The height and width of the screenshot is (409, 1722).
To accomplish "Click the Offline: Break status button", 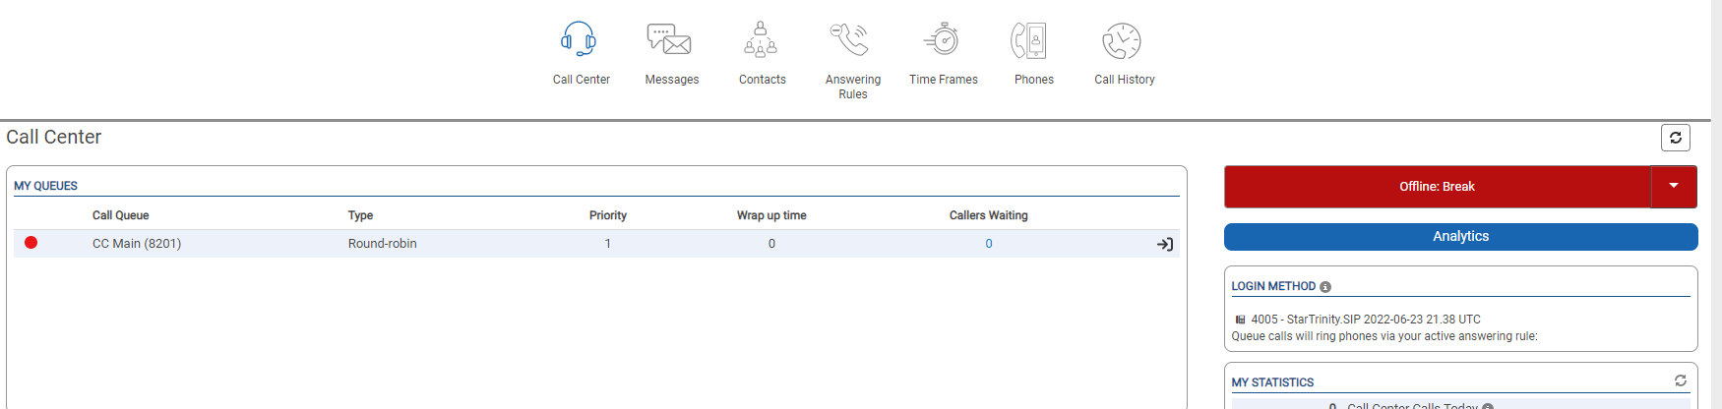I will [1438, 187].
